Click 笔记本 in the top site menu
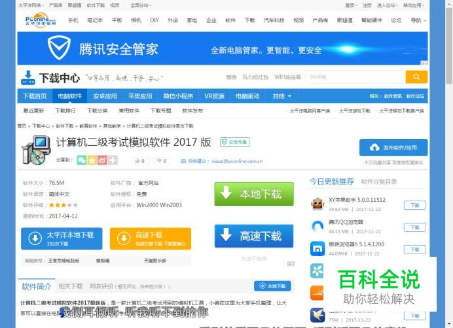This screenshot has width=453, height=328. click(x=95, y=20)
